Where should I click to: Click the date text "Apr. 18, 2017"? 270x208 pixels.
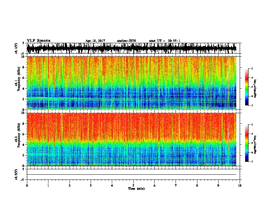pyautogui.click(x=95, y=41)
